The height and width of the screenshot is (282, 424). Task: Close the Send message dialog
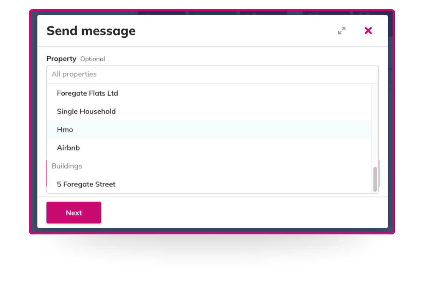click(x=368, y=31)
